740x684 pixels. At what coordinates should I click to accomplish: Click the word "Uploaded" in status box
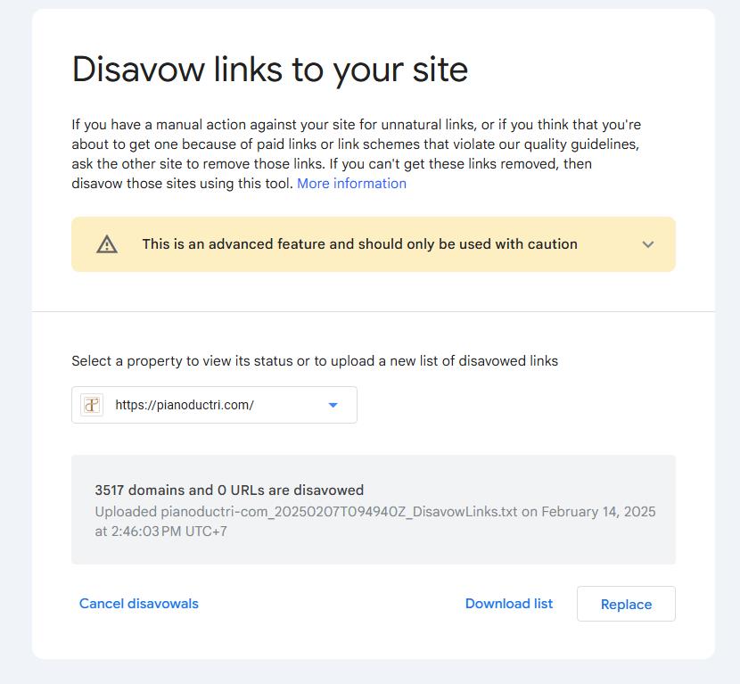[126, 512]
